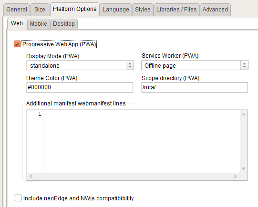Click the Theme Color #000000 field
Viewport: 258px width, 207px height.
point(80,87)
